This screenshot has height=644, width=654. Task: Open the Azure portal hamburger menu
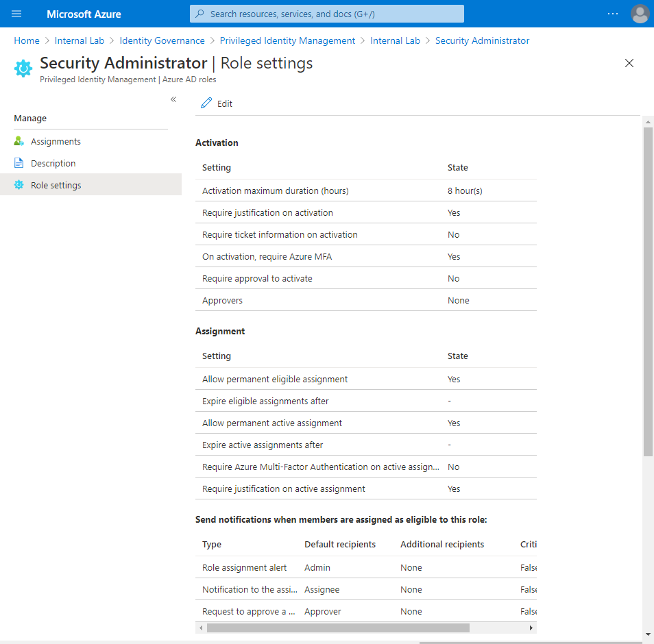tap(16, 14)
